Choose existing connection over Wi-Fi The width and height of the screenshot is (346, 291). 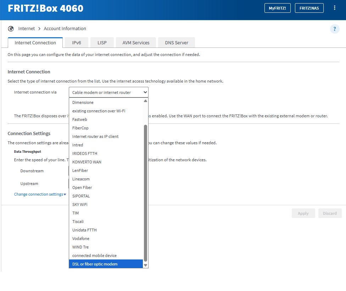click(x=99, y=111)
